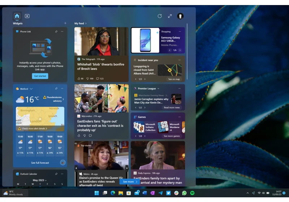Image resolution: width=289 pixels, height=202 pixels.
Task: Add a widget with the plus icon
Action: coord(65,23)
